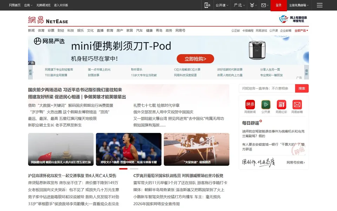Open 网易科技深度报道 link
The width and height of the screenshot is (337, 211).
[185, 75]
